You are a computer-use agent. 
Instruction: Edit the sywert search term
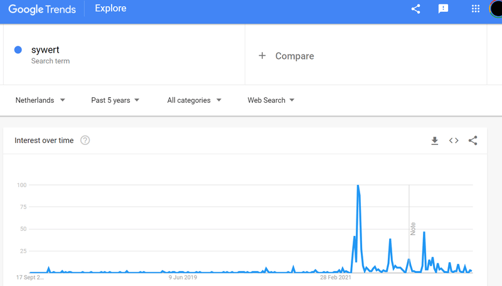coord(45,50)
